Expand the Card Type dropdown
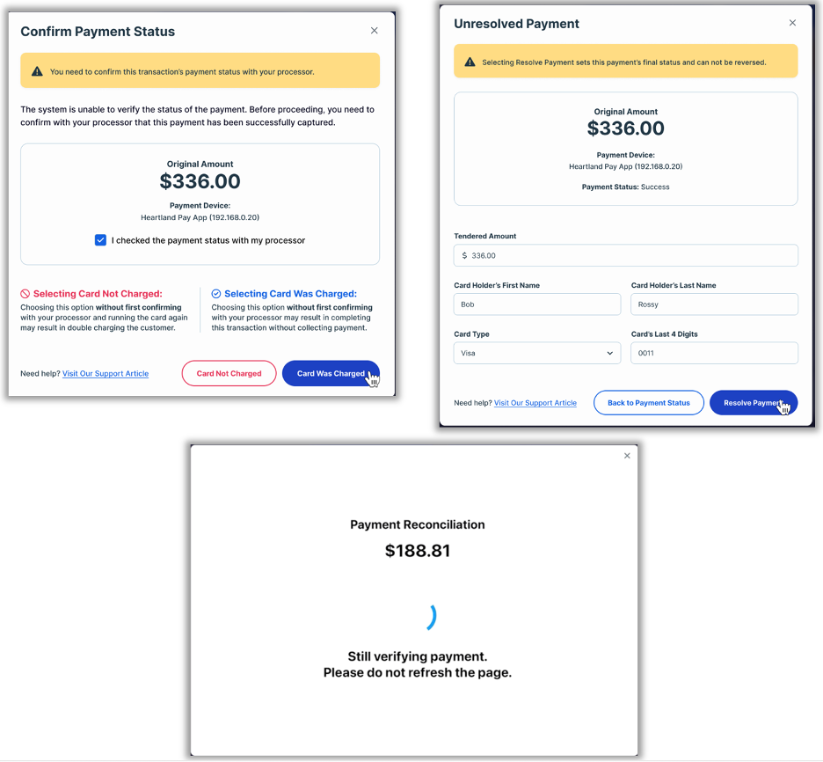Screen dimensions: 823x762 (x=536, y=353)
